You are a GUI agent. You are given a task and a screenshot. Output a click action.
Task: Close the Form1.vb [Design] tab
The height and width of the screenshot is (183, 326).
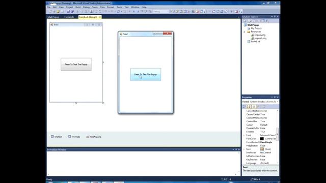pyautogui.click(x=100, y=17)
